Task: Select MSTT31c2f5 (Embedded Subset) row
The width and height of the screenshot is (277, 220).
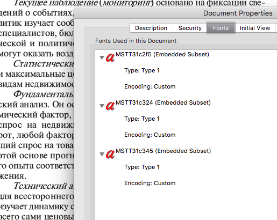Action: pyautogui.click(x=162, y=54)
